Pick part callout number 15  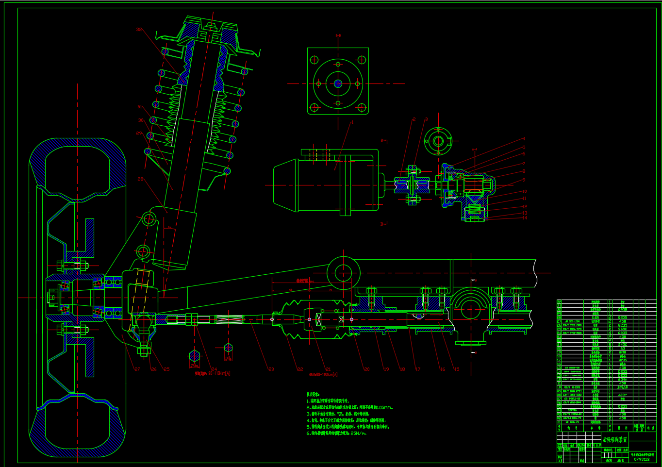(456, 369)
